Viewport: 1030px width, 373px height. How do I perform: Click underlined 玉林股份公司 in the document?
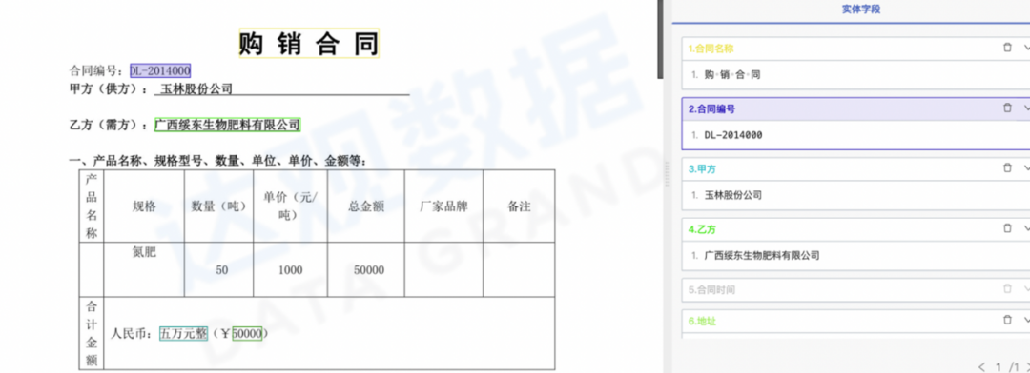pyautogui.click(x=196, y=89)
